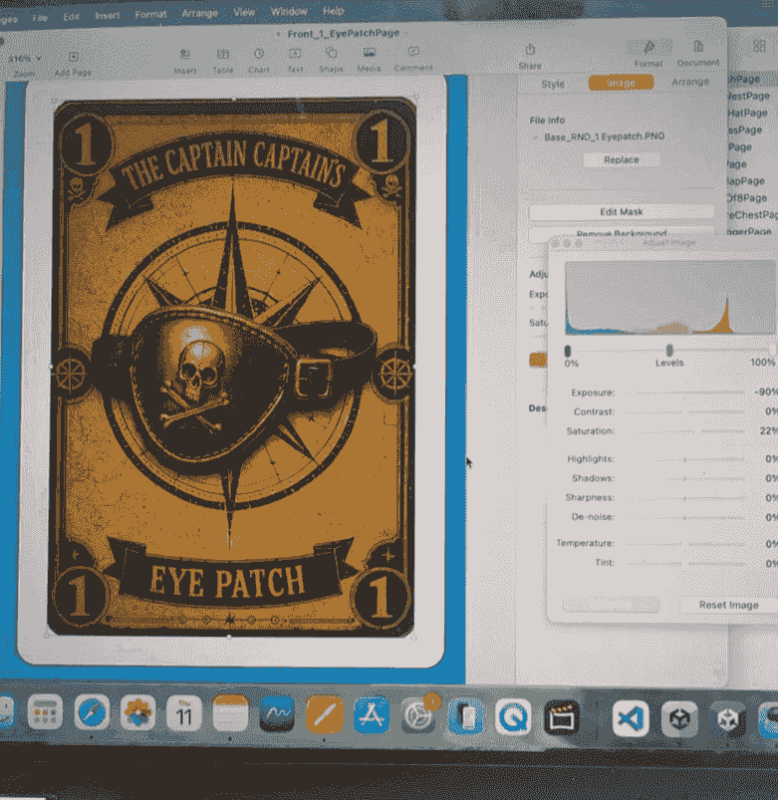This screenshot has height=800, width=778.
Task: Open Freeform from the Dock
Action: pyautogui.click(x=277, y=713)
